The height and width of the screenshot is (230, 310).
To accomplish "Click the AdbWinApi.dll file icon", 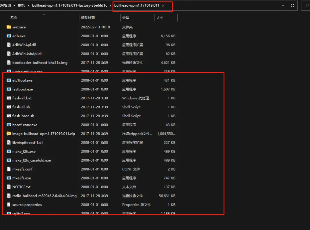I will point(9,45).
